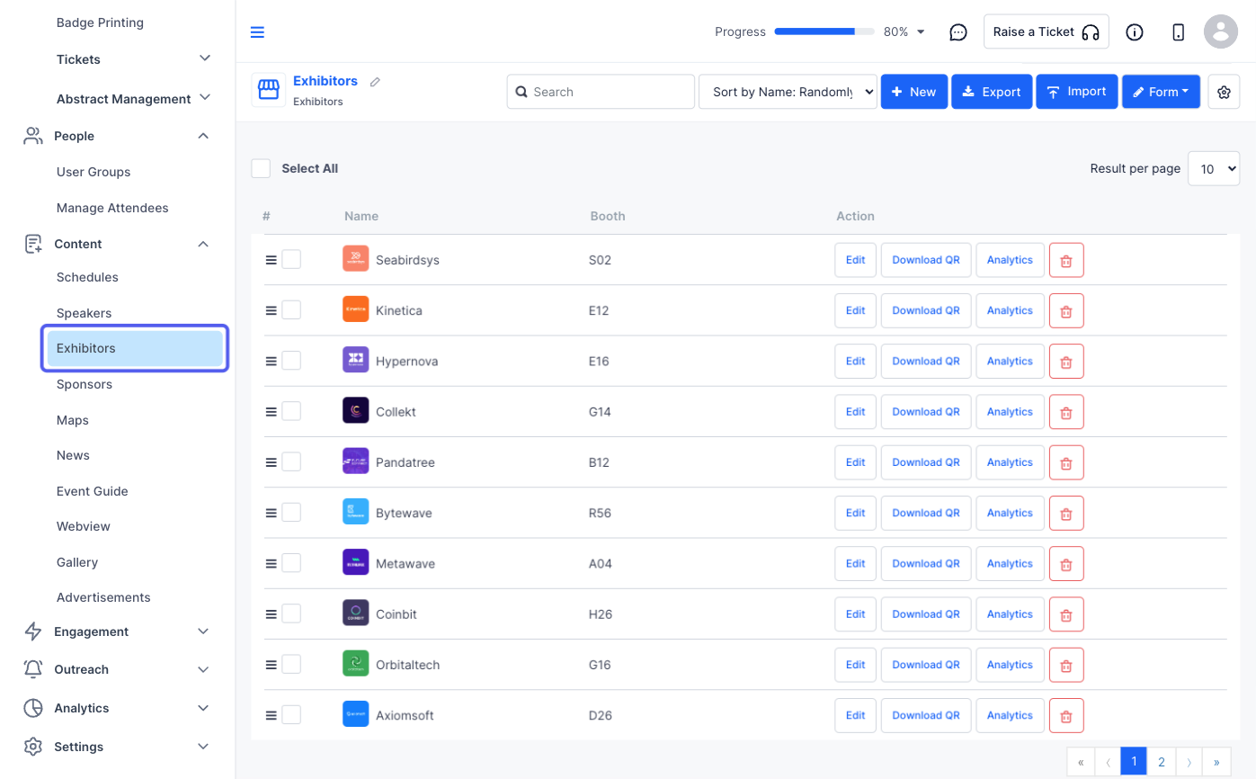Open the Form dropdown button

click(x=1161, y=92)
